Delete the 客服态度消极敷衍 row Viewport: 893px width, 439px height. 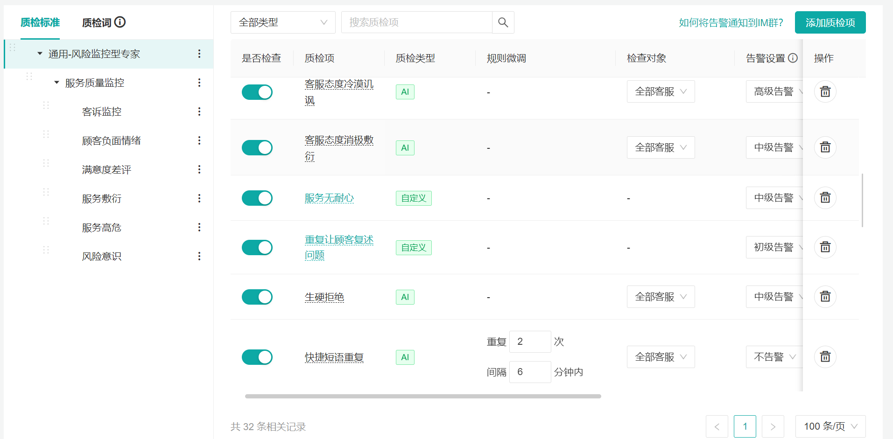(x=825, y=147)
